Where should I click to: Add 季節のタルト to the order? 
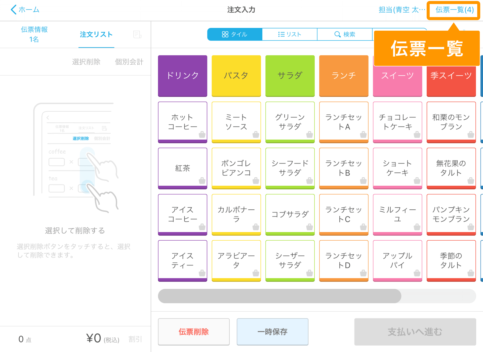coord(451,261)
